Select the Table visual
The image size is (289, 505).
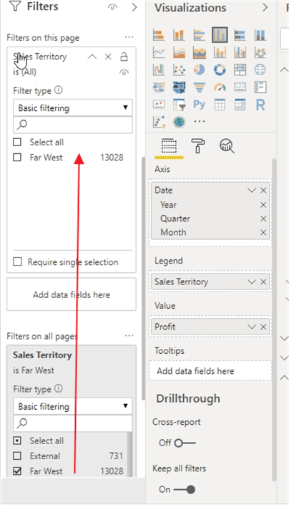point(220,105)
